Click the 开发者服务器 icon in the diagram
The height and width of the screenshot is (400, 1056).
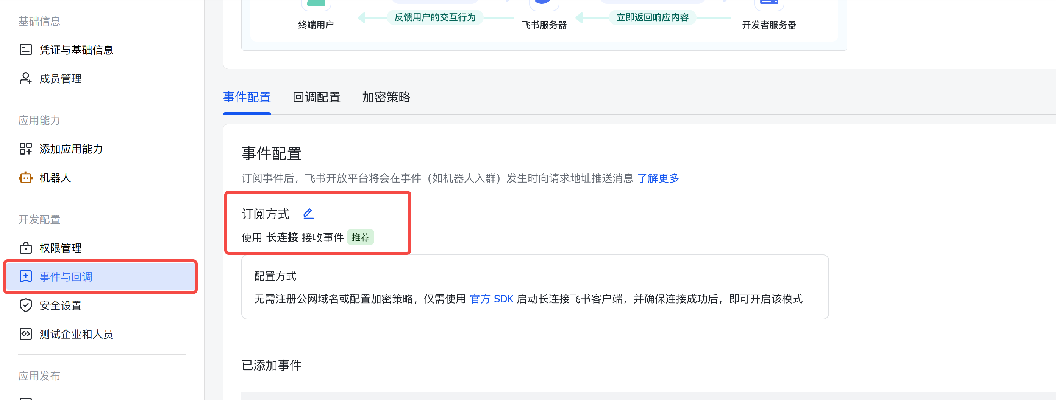click(x=769, y=3)
